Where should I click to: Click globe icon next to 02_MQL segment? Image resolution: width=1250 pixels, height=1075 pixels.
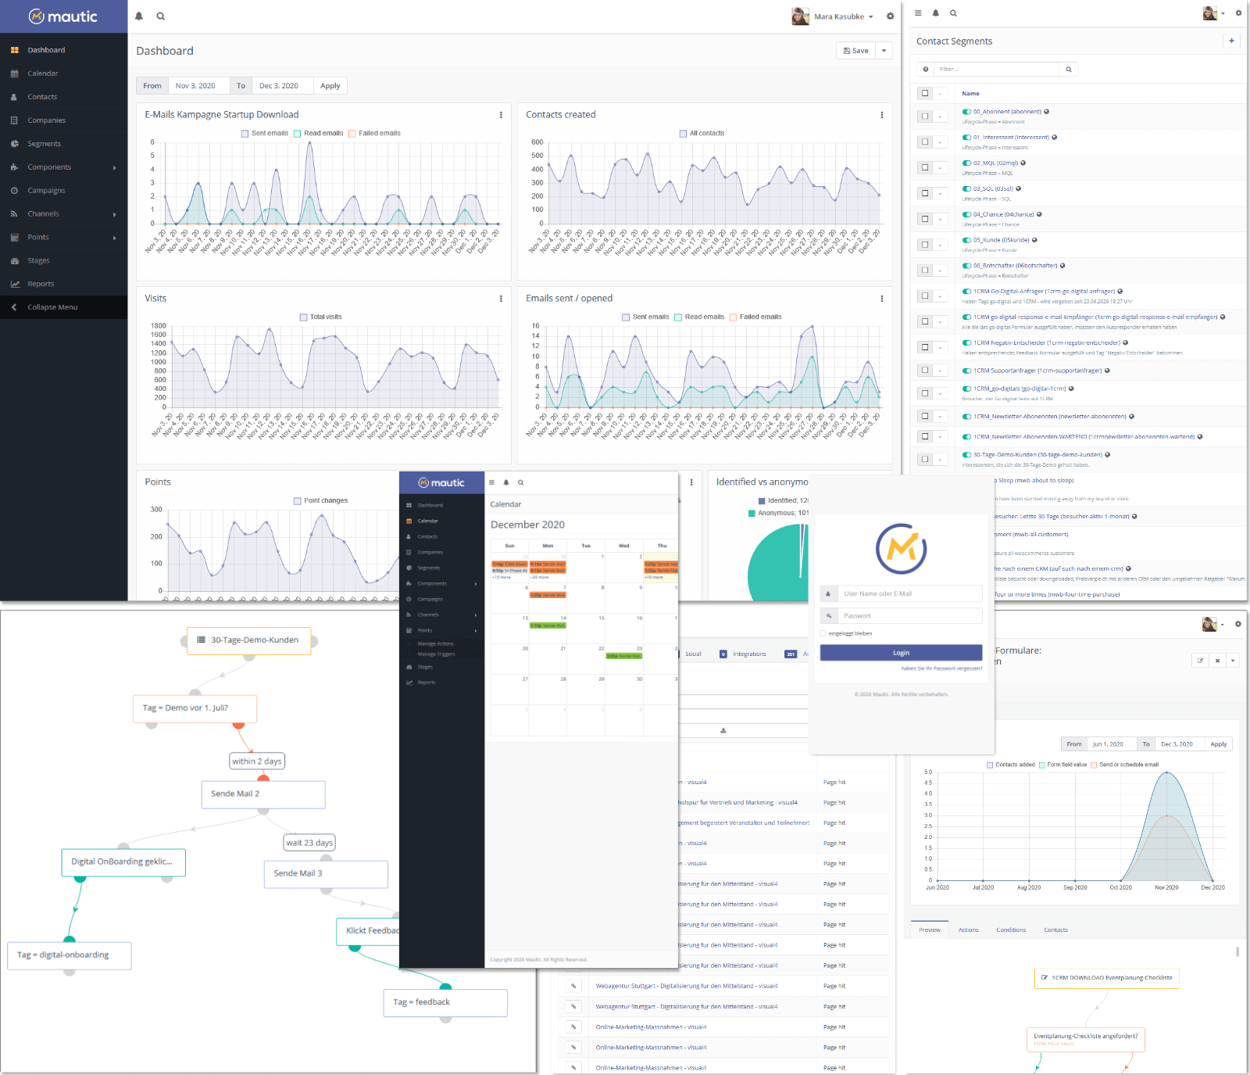coord(1023,163)
